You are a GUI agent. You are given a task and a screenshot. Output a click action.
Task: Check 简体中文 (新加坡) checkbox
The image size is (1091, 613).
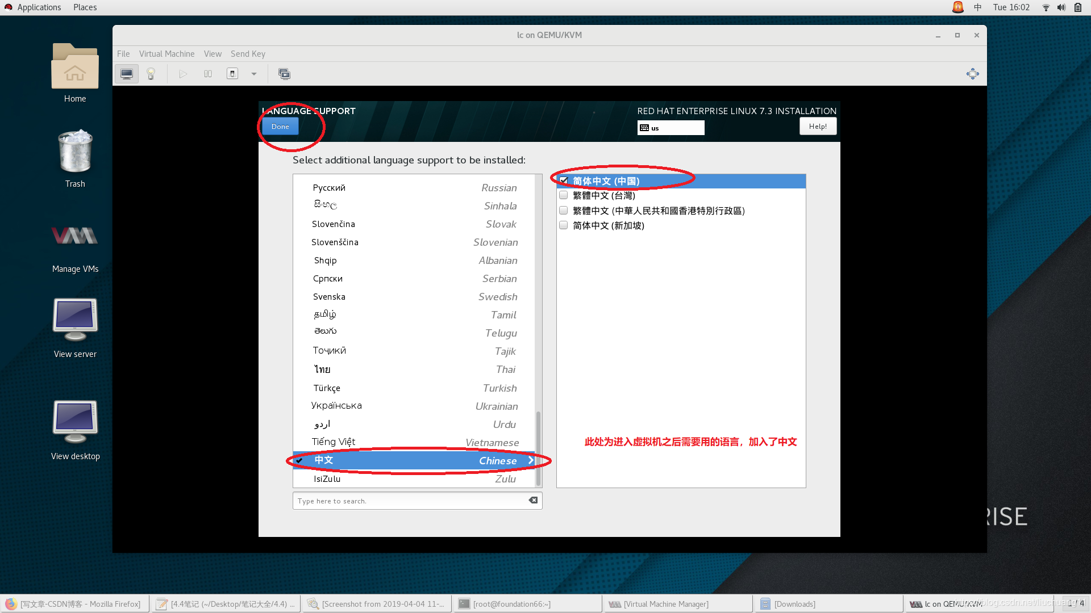[564, 225]
